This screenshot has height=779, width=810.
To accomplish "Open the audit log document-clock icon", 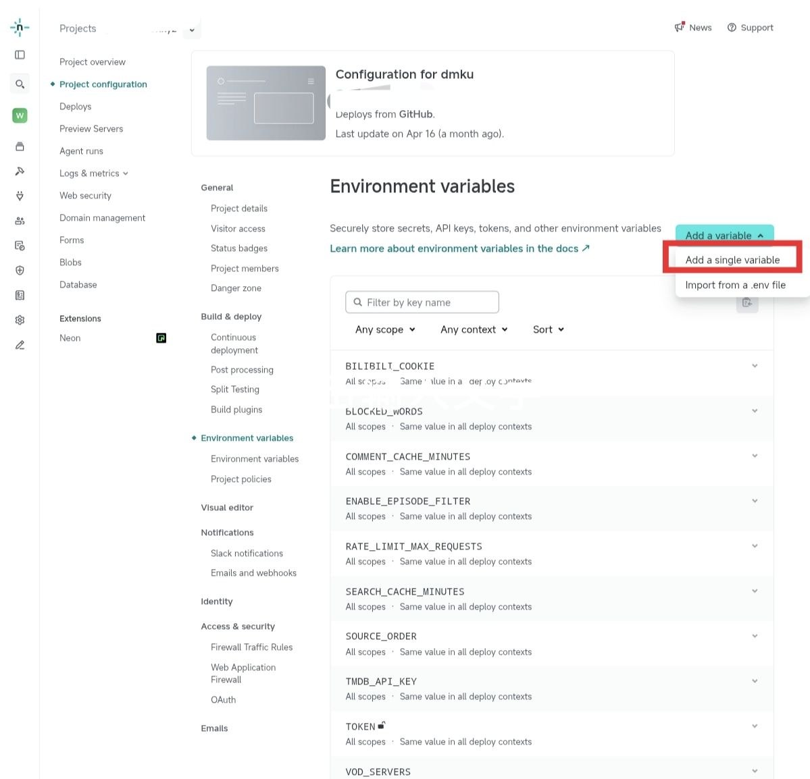I will click(x=20, y=246).
